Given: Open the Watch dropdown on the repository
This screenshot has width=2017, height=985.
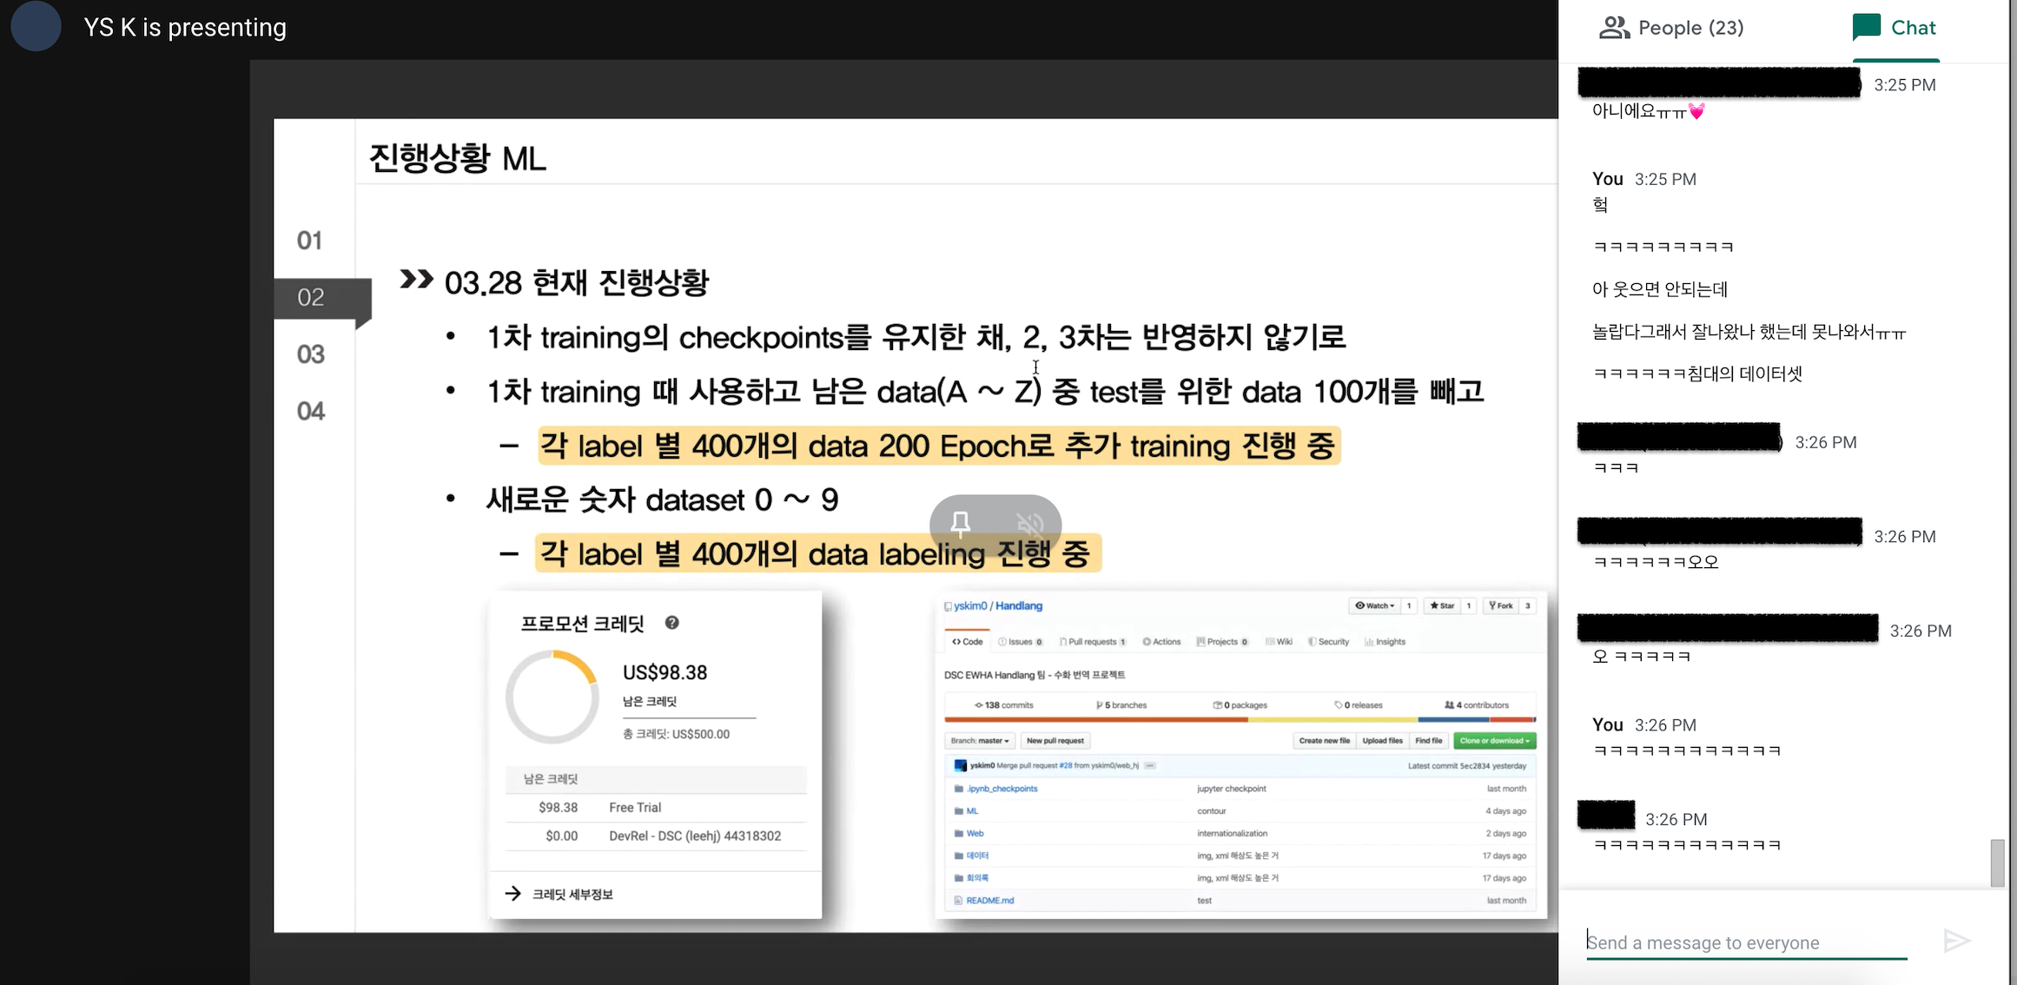Looking at the screenshot, I should [1374, 605].
